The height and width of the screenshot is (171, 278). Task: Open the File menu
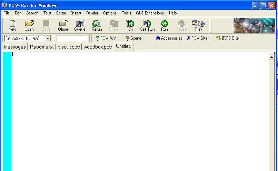7,13
